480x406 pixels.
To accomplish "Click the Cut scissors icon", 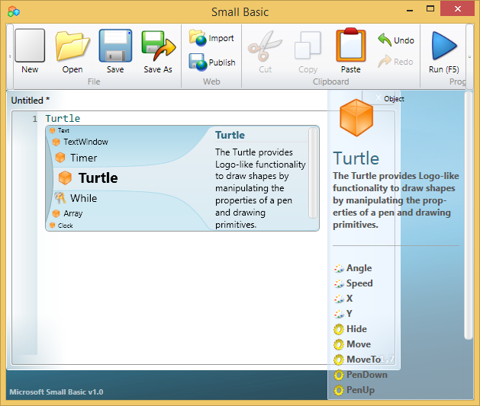I will tap(265, 46).
